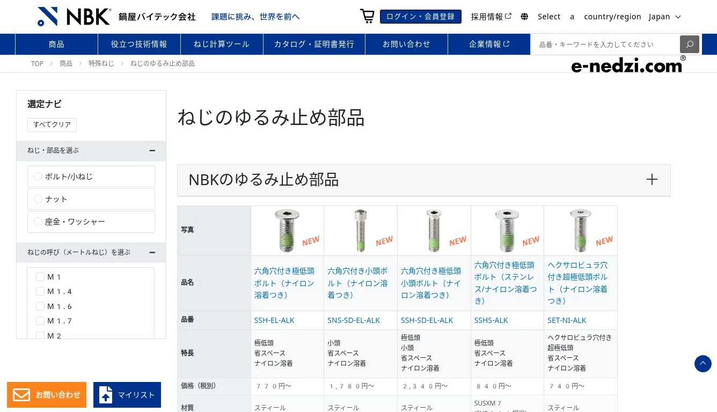Screen dimensions: 717x412
Task: Click the Select a country/region label
Action: (x=589, y=17)
